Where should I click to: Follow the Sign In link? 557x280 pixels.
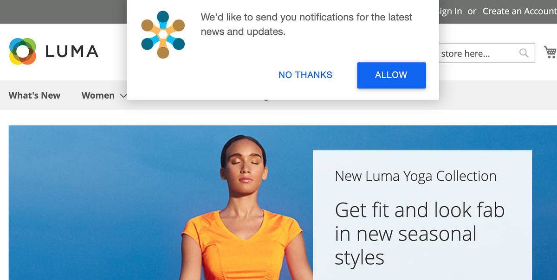(x=450, y=11)
